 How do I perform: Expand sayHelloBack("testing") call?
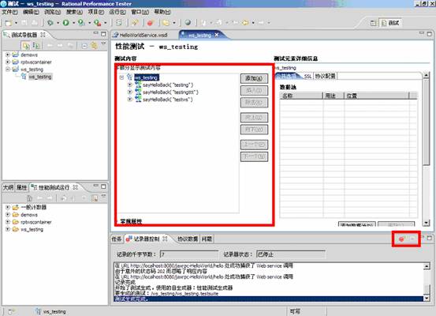129,85
